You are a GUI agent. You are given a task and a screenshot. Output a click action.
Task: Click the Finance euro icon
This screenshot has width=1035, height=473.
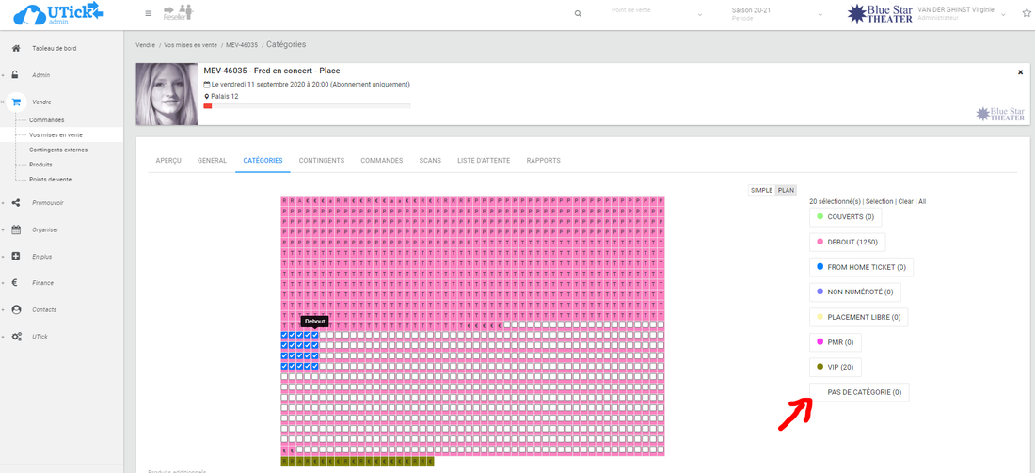[x=16, y=282]
